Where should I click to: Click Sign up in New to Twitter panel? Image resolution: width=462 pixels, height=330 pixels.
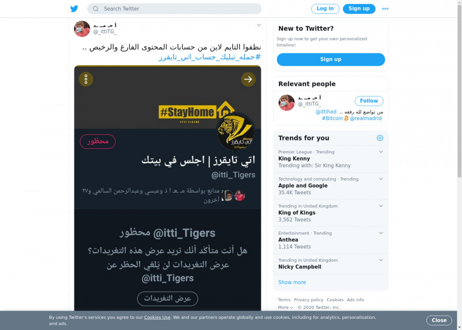pyautogui.click(x=331, y=60)
